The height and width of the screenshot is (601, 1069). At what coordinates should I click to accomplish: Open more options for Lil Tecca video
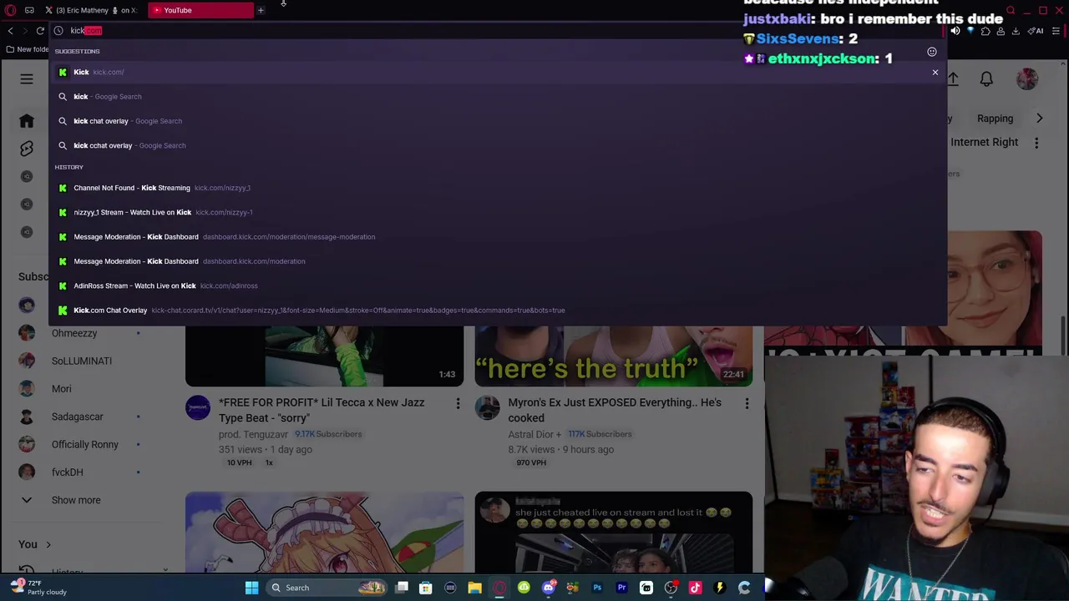(458, 404)
